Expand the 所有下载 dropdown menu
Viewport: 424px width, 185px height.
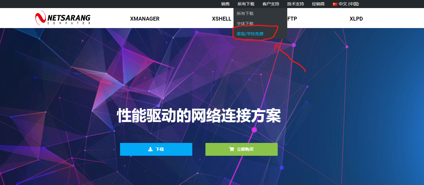pos(246,4)
